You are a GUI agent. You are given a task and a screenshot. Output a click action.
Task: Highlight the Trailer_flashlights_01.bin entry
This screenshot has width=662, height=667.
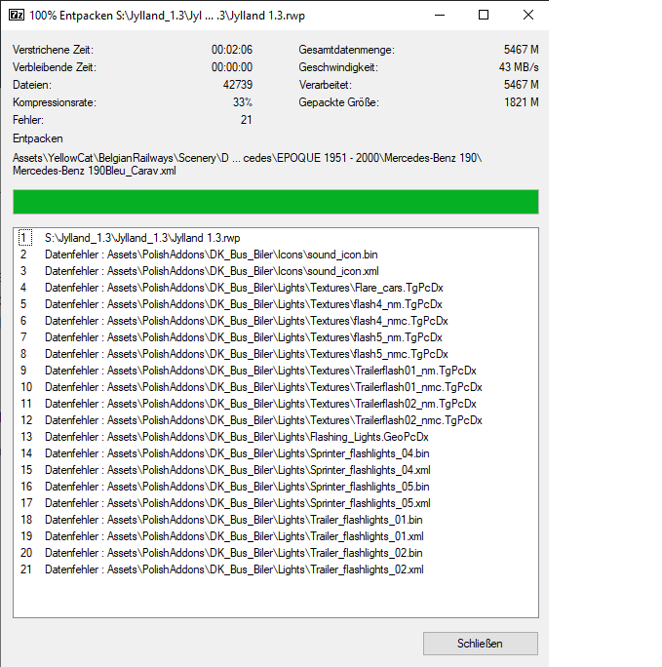click(234, 520)
